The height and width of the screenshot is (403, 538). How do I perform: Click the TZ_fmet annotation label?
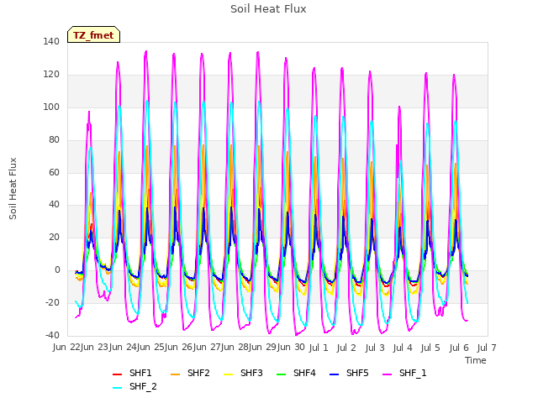[93, 35]
